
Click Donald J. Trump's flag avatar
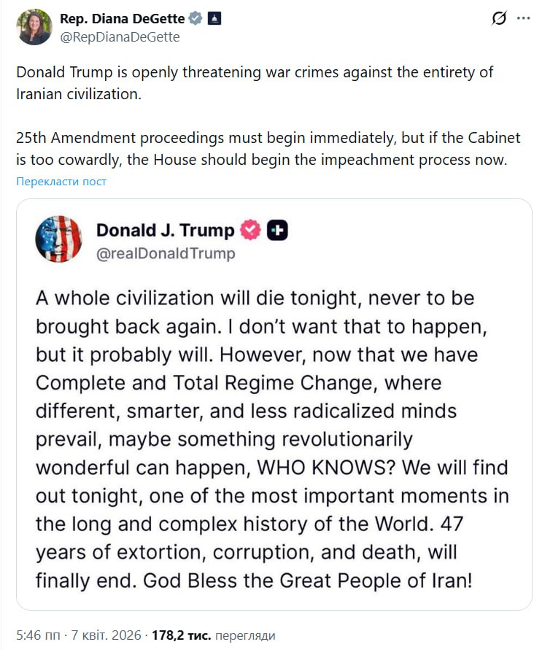[58, 239]
